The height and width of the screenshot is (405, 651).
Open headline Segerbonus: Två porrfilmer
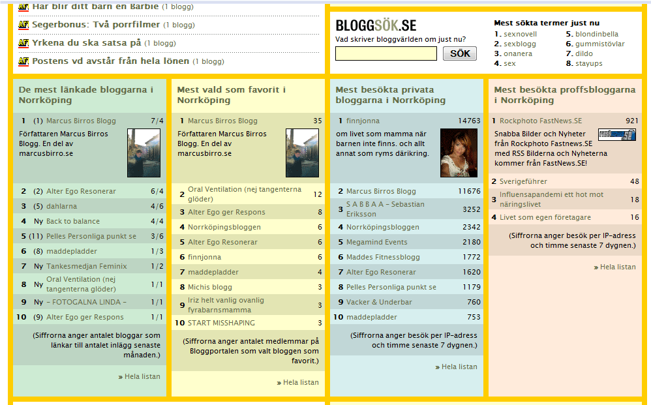[96, 25]
